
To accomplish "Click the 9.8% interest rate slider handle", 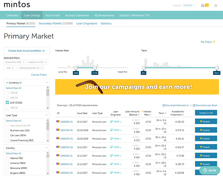I will (x=76, y=68).
